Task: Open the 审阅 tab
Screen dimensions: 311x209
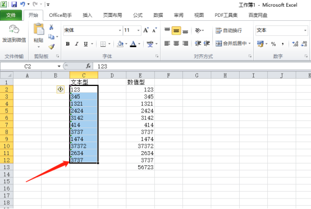Action: coord(179,15)
